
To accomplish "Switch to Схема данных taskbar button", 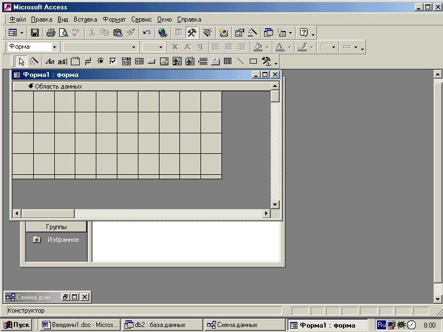I will point(245,325).
